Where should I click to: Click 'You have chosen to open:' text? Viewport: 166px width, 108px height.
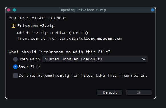point(37,18)
